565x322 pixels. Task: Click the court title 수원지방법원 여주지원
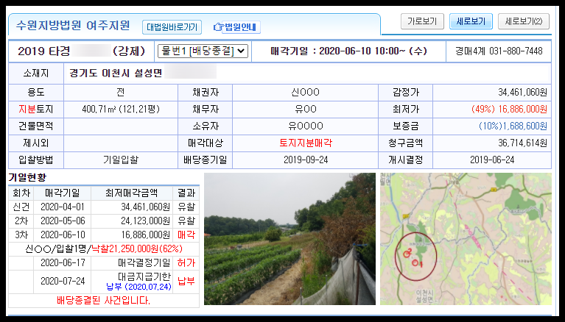coord(73,26)
